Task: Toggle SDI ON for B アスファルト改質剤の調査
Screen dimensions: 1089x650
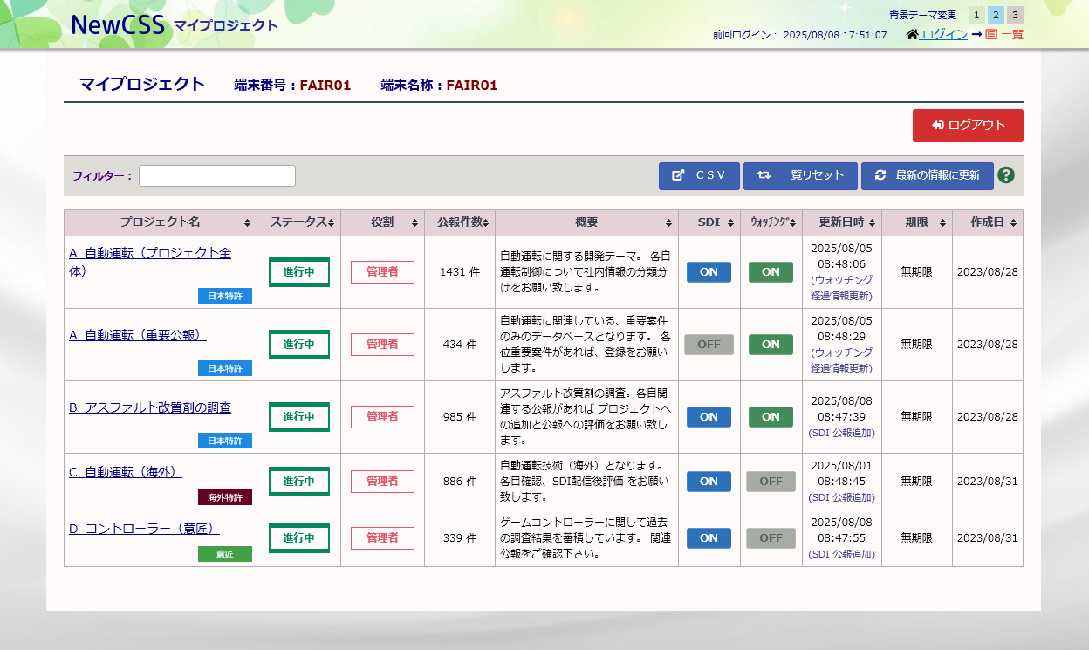Action: tap(709, 417)
